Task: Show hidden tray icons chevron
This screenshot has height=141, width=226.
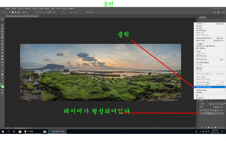Action: pos(201,131)
